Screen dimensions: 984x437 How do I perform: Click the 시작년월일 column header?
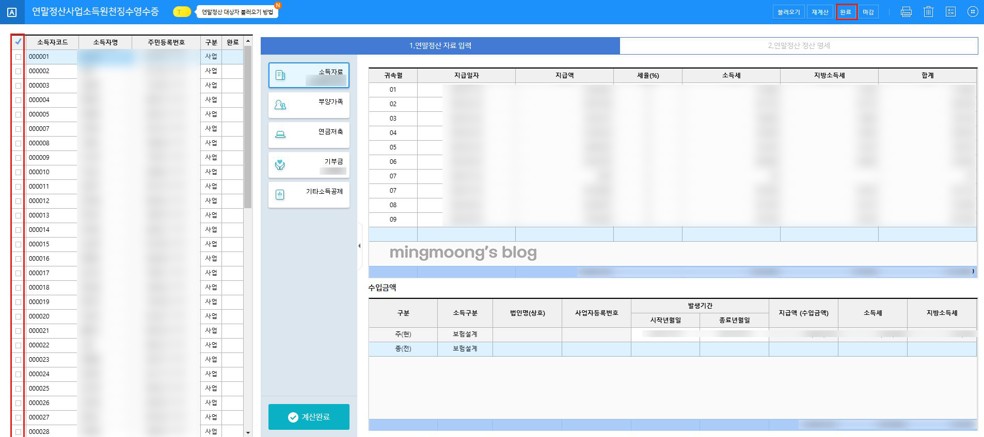coord(665,320)
